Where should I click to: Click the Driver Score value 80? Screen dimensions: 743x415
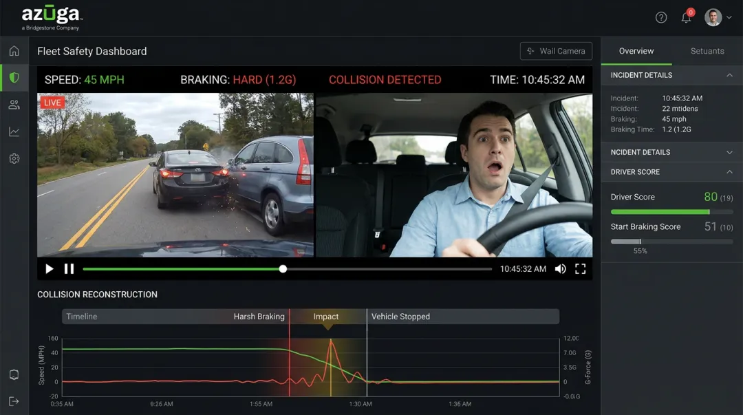pyautogui.click(x=711, y=197)
